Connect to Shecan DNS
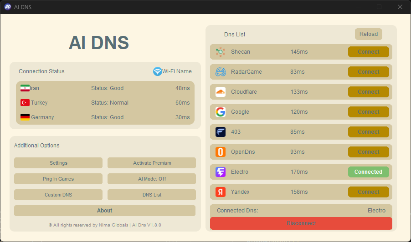411x242 pixels. tap(368, 52)
